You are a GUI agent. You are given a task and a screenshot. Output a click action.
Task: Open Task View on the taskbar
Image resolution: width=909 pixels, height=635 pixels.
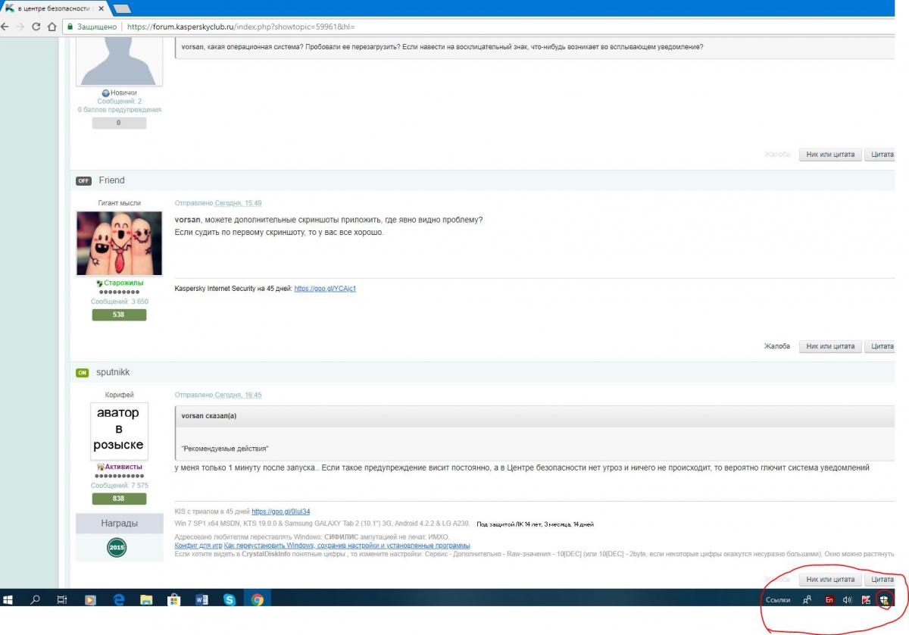tap(62, 599)
